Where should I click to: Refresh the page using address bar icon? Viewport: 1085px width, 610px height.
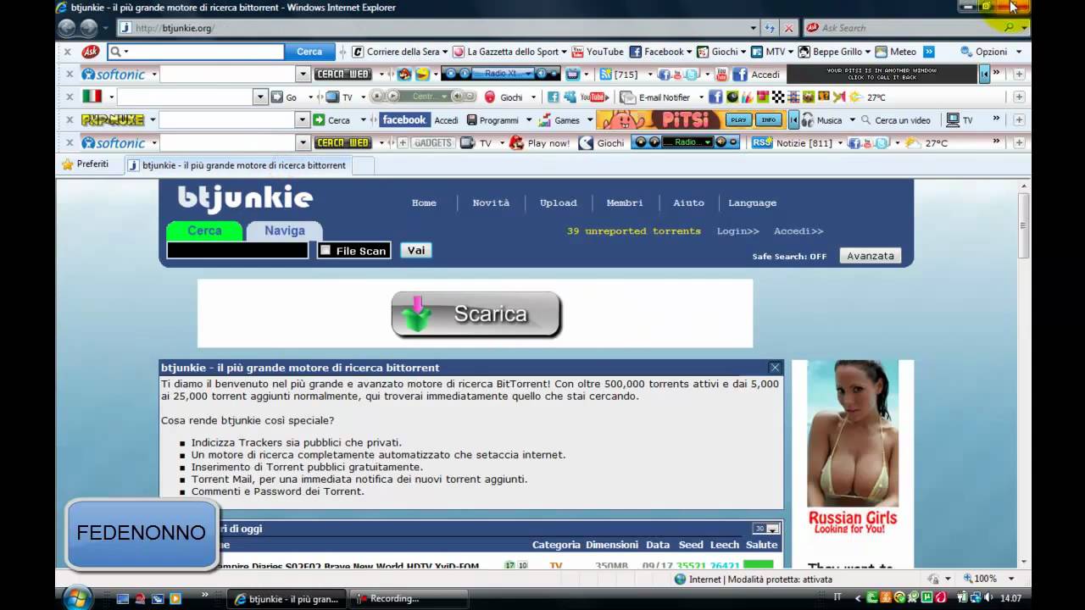(x=770, y=28)
